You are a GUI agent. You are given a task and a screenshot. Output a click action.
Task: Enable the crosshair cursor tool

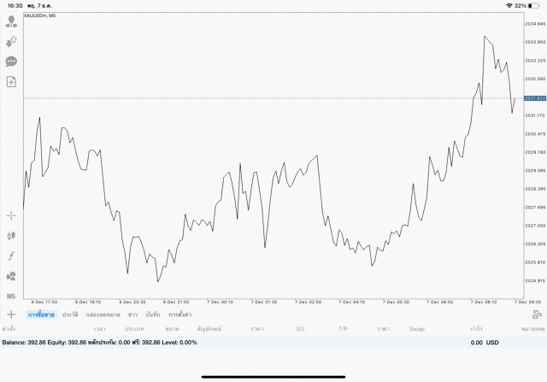coord(11,215)
